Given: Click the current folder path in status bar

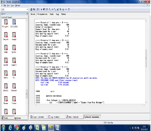Looking at the screenshot, I should (108, 123).
